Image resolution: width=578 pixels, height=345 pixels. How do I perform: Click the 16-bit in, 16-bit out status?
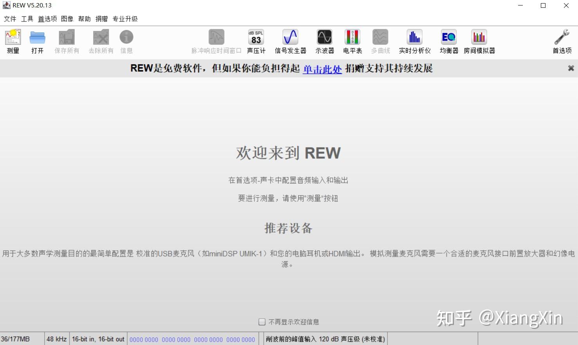[98, 339]
